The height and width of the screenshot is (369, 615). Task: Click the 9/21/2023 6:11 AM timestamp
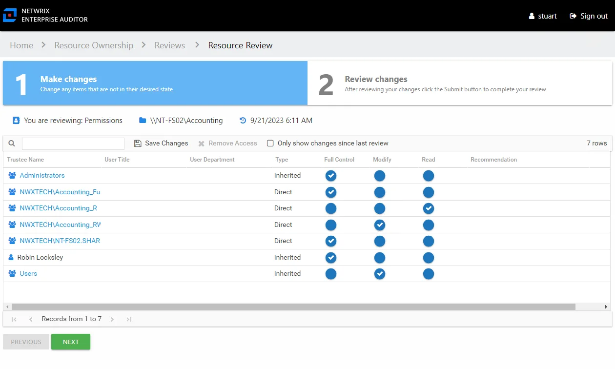point(281,120)
